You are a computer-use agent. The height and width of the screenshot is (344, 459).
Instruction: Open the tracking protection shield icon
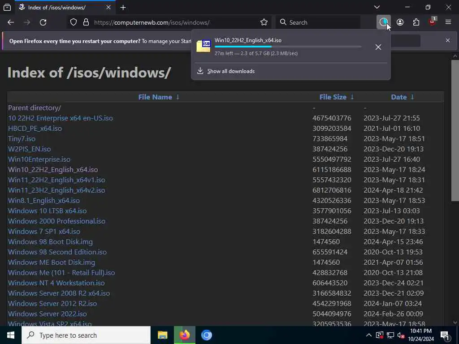point(74,22)
